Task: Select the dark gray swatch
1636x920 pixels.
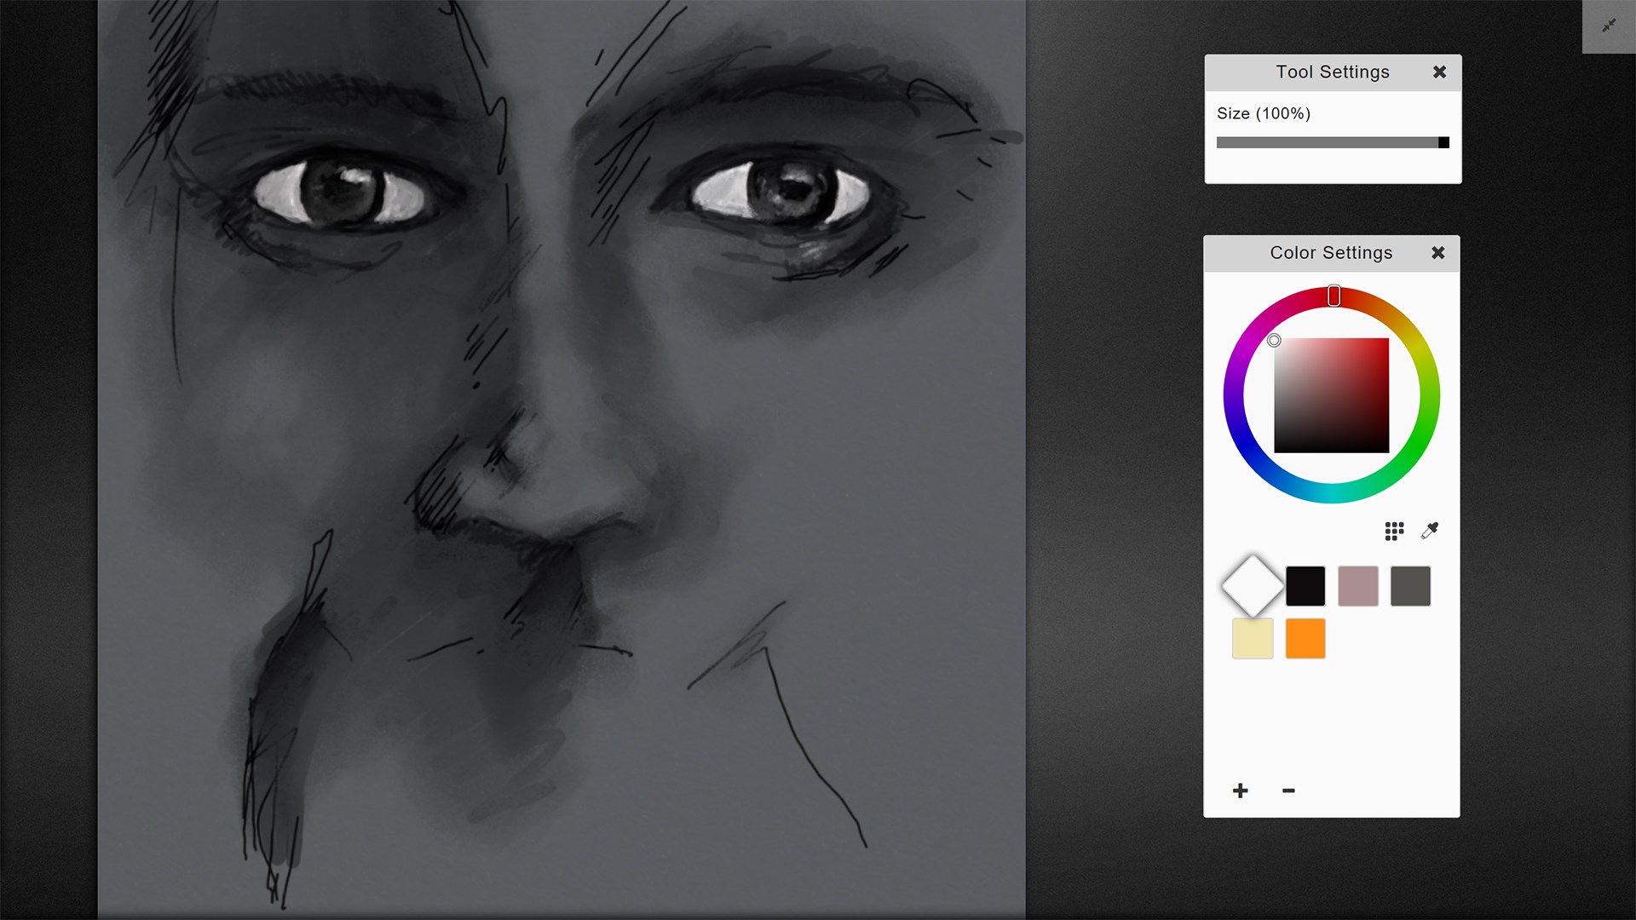Action: point(1409,585)
